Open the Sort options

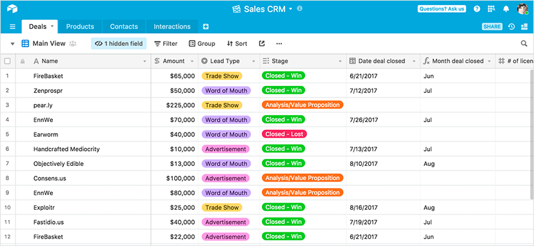(x=237, y=44)
